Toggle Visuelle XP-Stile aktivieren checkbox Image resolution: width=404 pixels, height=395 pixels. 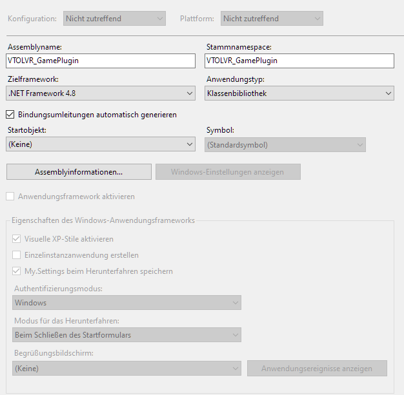click(17, 239)
